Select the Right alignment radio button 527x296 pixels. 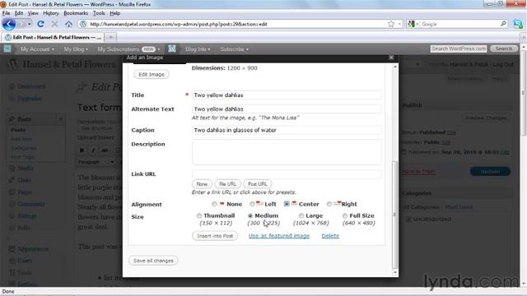pyautogui.click(x=329, y=204)
